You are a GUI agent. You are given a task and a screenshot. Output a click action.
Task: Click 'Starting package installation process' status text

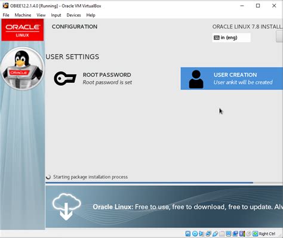(x=90, y=177)
